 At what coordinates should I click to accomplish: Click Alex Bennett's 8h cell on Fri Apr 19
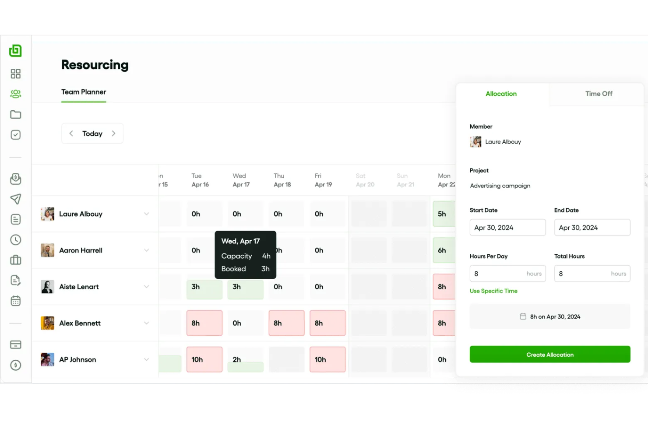point(328,323)
